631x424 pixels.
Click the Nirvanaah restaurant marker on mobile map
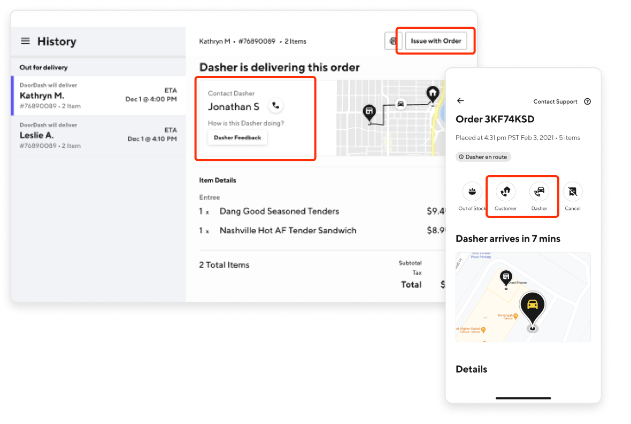click(x=515, y=317)
